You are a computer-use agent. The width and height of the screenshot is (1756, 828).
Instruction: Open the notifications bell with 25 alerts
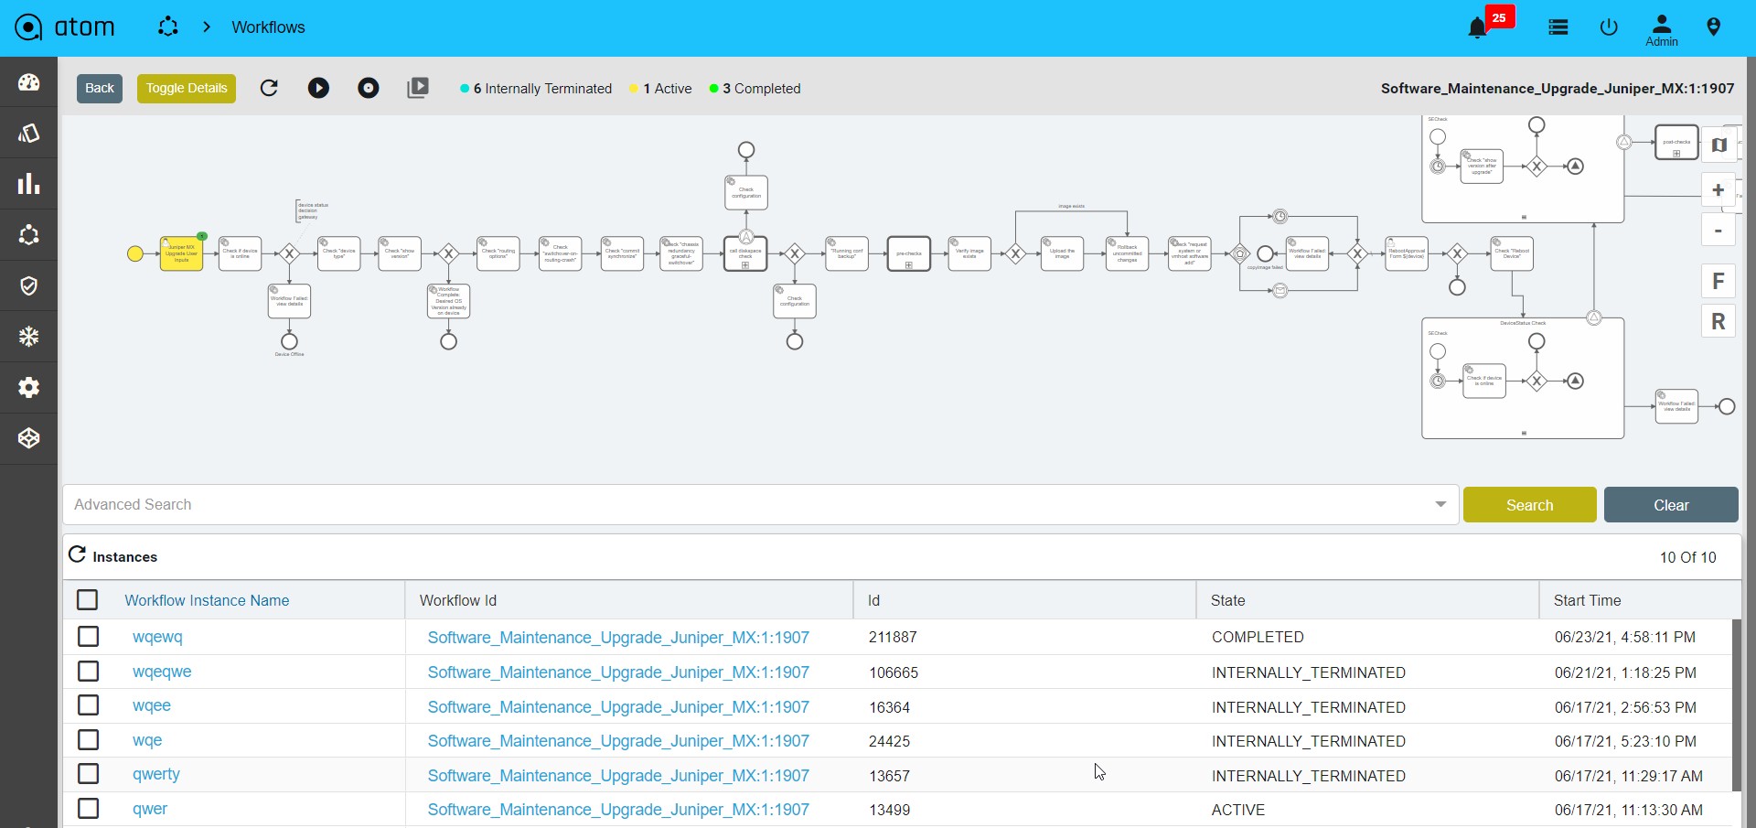coord(1477,28)
